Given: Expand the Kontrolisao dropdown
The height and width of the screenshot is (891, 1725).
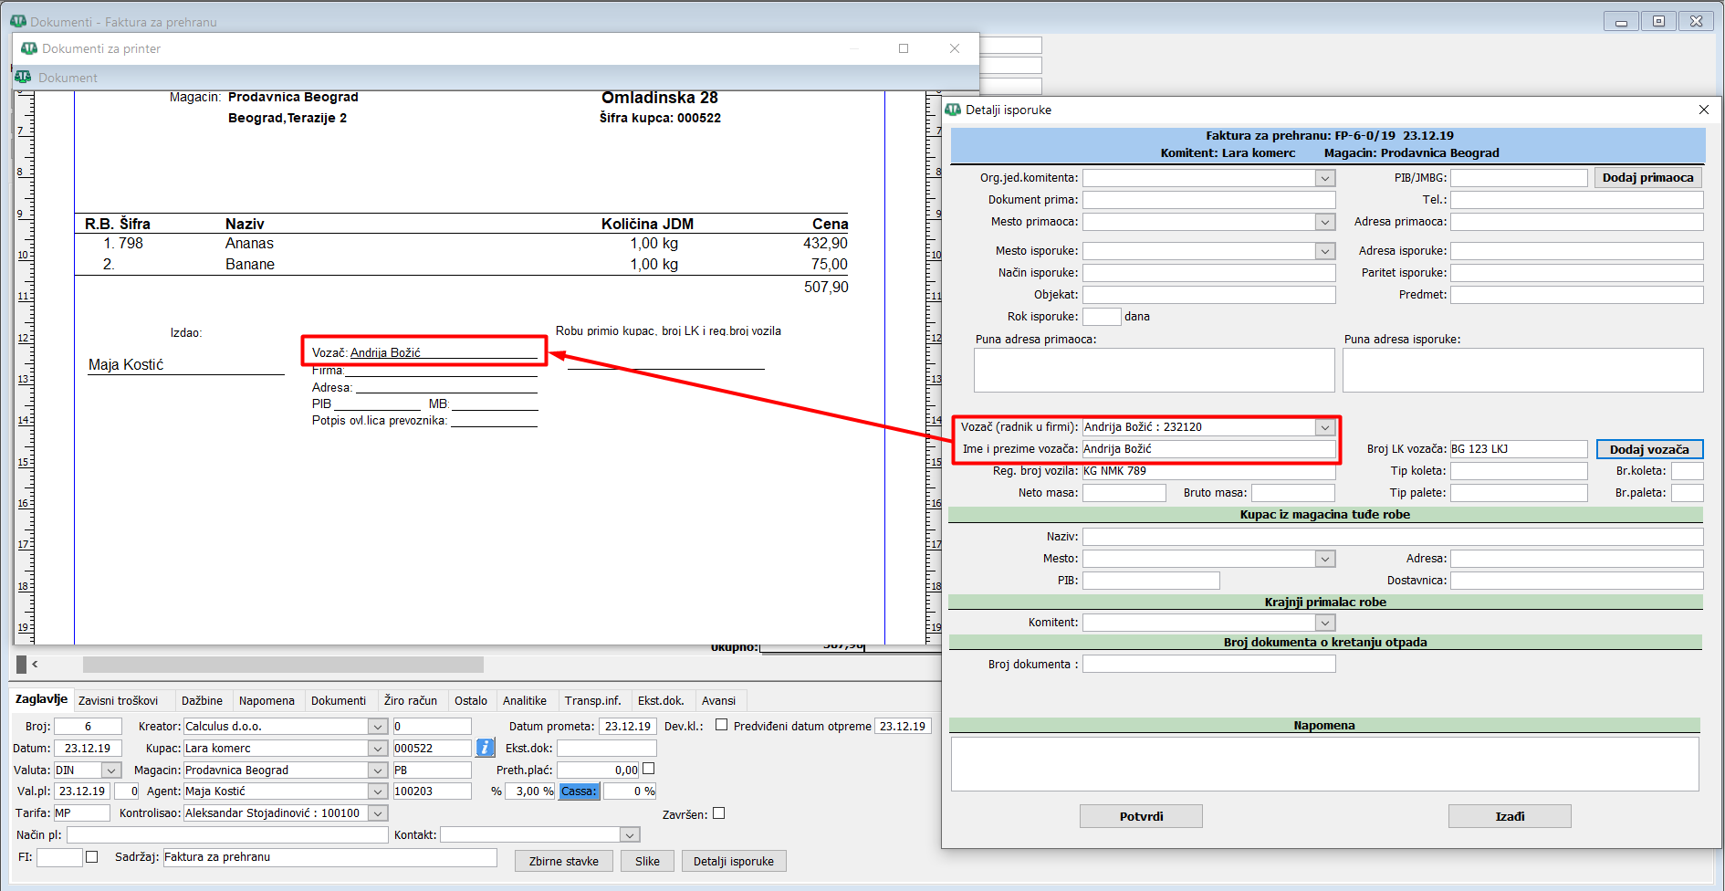Looking at the screenshot, I should tap(378, 813).
